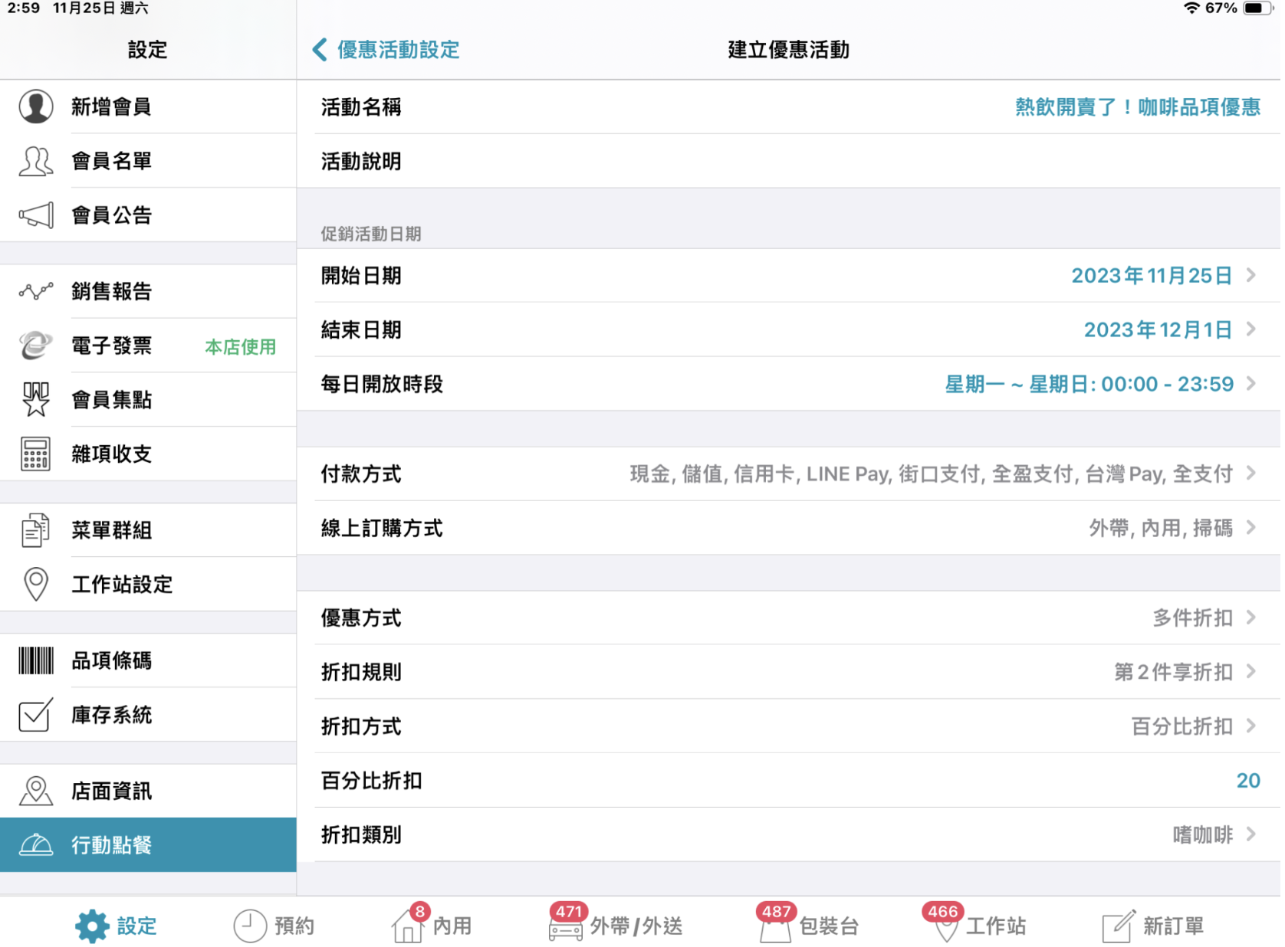The width and height of the screenshot is (1285, 947).
Task: Expand the 開始日期 date chevron
Action: coord(1250,276)
